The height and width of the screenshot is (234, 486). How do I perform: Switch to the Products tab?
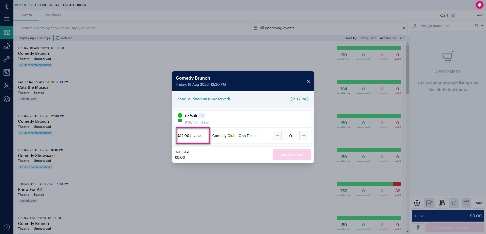53,15
